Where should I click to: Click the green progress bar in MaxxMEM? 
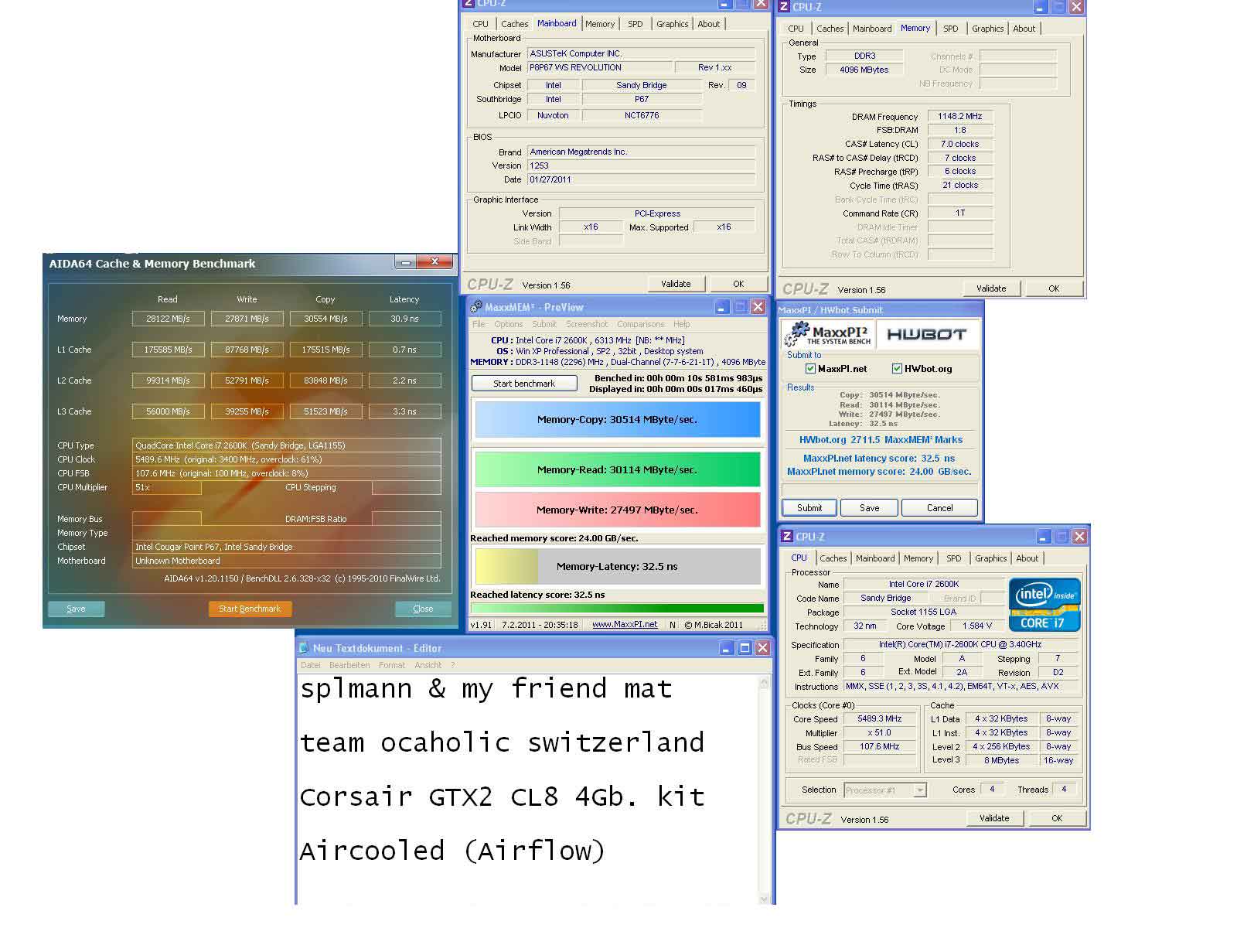[617, 609]
